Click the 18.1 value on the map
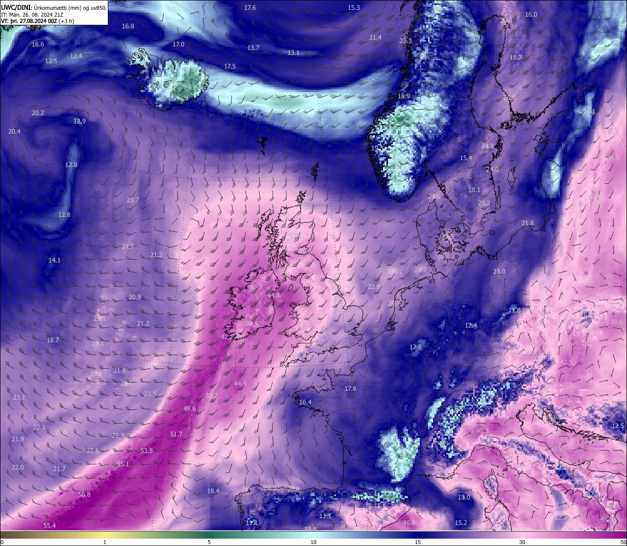 (x=474, y=190)
